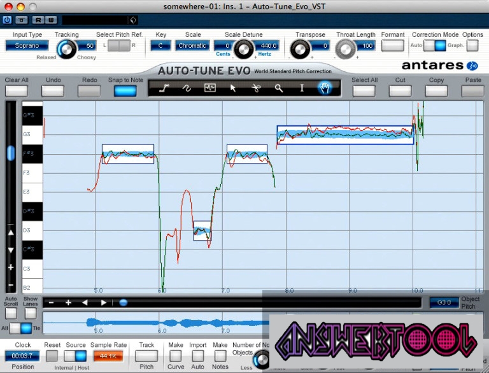Click the long G3 note object

click(345, 135)
